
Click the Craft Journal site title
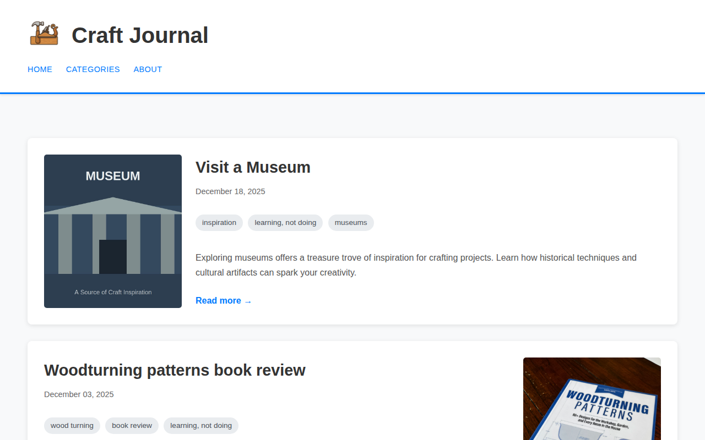(140, 35)
